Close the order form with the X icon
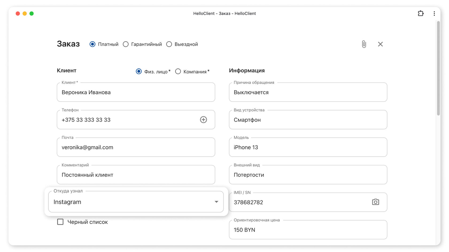The image size is (449, 252). click(x=380, y=44)
